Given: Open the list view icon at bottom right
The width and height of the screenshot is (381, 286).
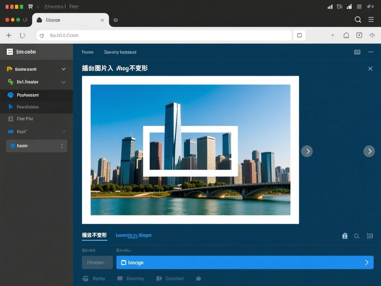Looking at the screenshot, I should 370,236.
